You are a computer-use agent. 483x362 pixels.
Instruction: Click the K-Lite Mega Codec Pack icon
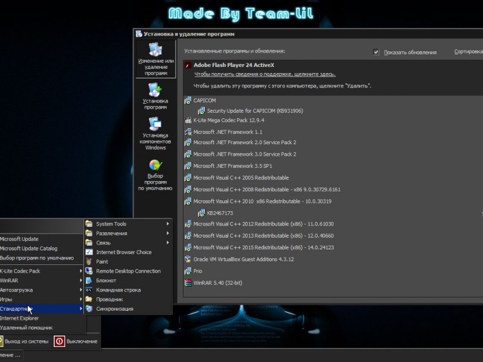188,120
